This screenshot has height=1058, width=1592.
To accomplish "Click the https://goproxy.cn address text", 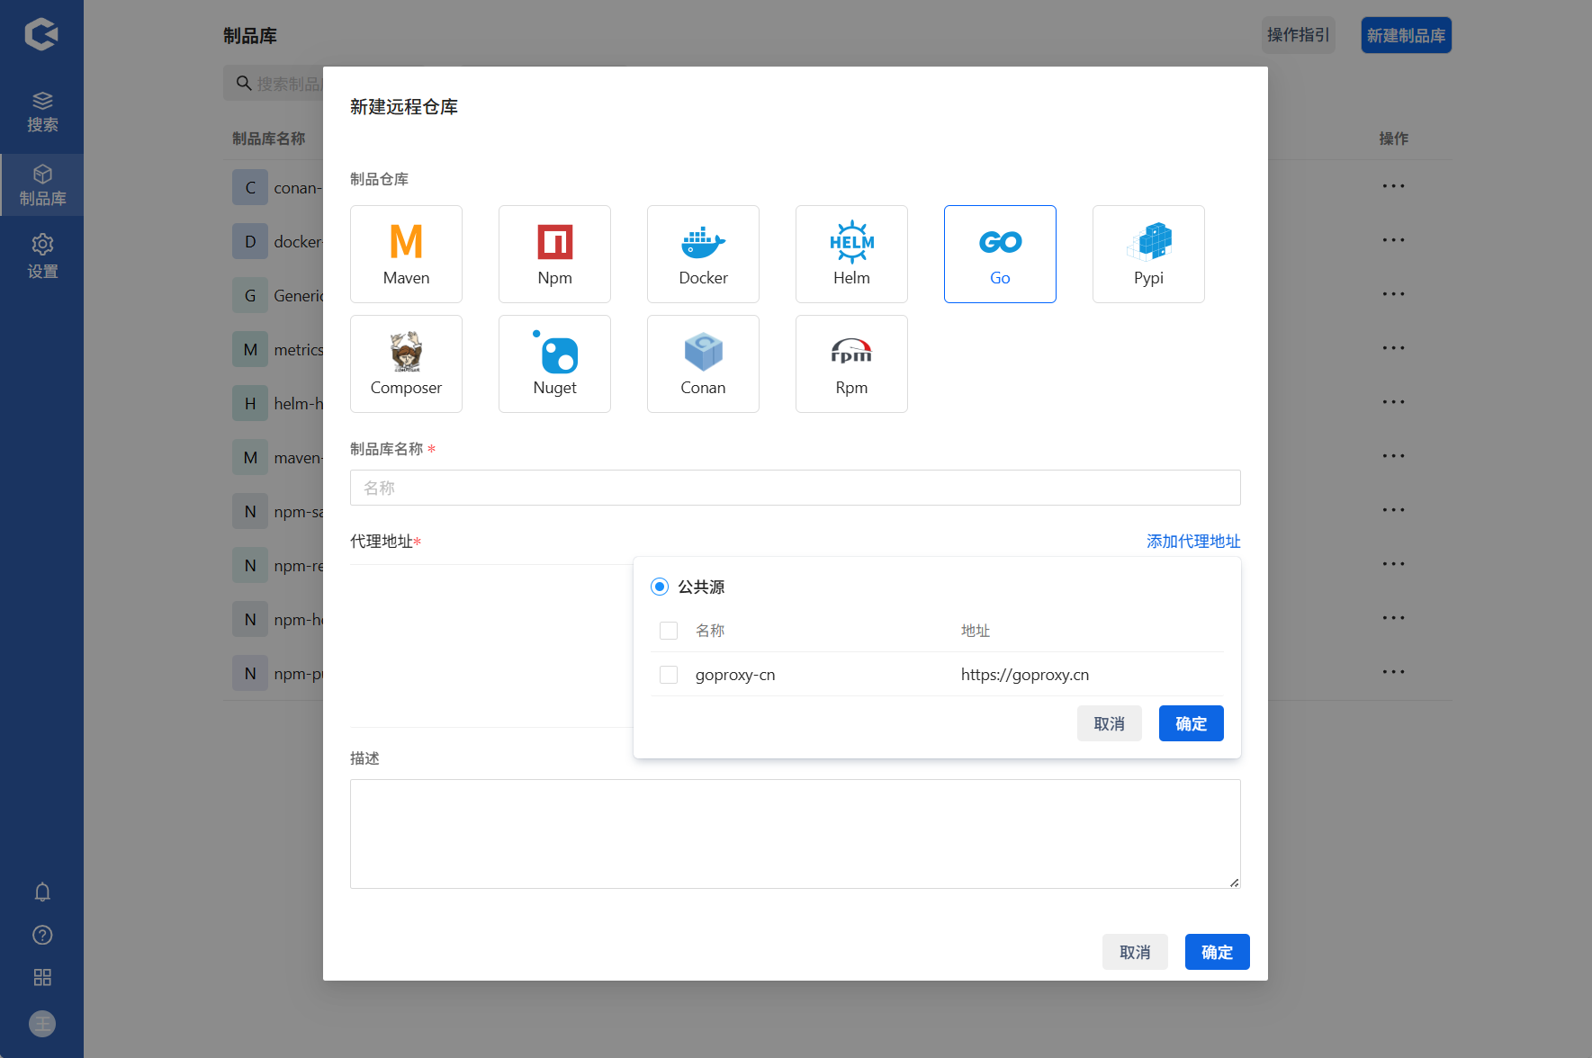I will click(x=1024, y=675).
